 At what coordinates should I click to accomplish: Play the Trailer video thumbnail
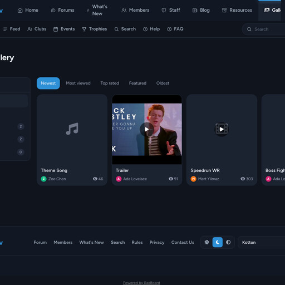pyautogui.click(x=147, y=129)
